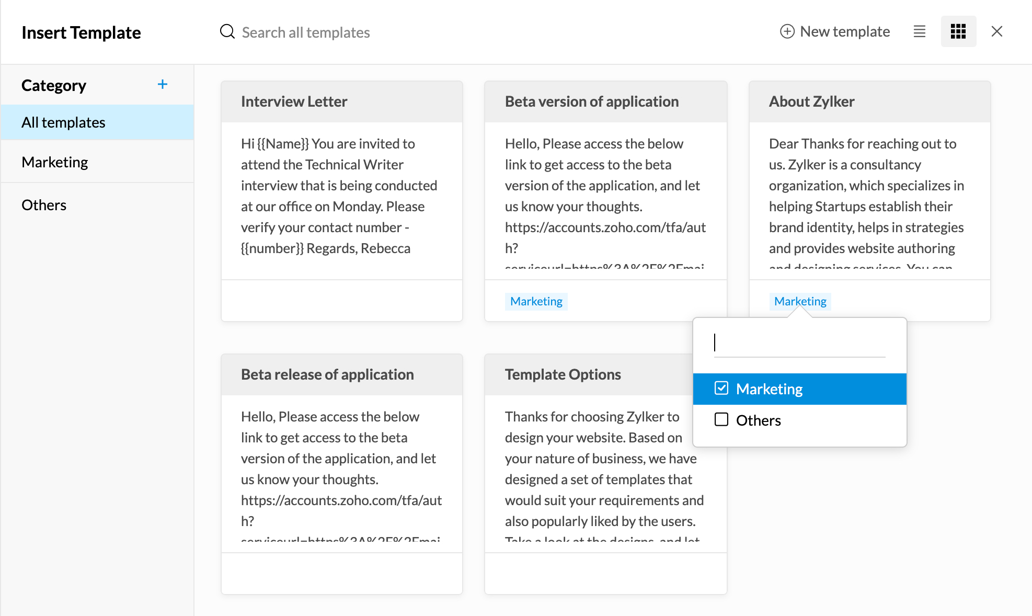The width and height of the screenshot is (1032, 616).
Task: Switch to list view icon
Action: click(x=919, y=31)
